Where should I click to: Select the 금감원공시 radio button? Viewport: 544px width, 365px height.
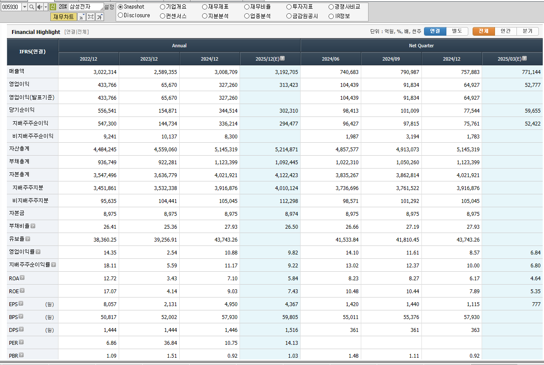pos(289,16)
